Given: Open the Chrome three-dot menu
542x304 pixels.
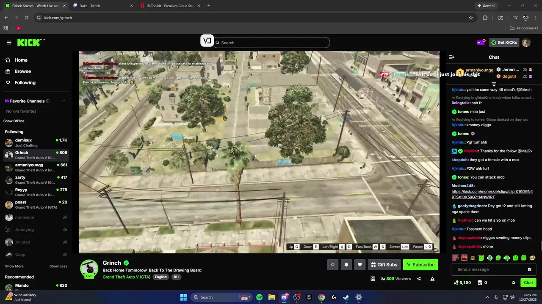Looking at the screenshot, I should pyautogui.click(x=536, y=18).
